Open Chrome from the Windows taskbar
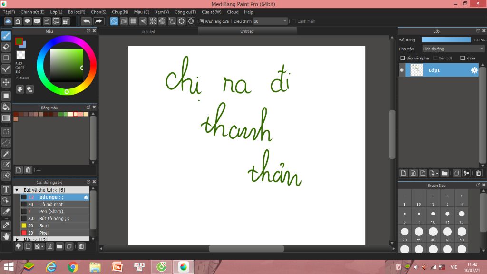This screenshot has width=487, height=274. [73, 267]
